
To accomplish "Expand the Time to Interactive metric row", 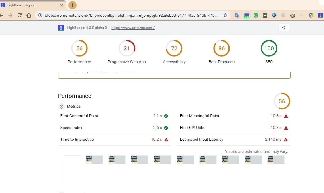I will tap(114, 139).
